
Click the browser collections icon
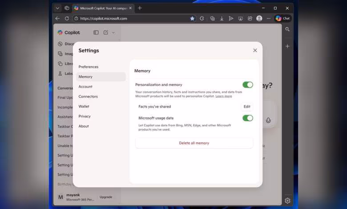pos(213,19)
